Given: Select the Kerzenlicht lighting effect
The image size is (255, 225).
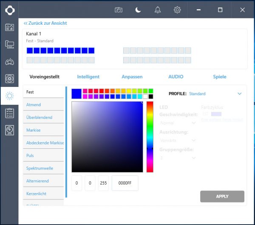Looking at the screenshot, I should (43, 194).
